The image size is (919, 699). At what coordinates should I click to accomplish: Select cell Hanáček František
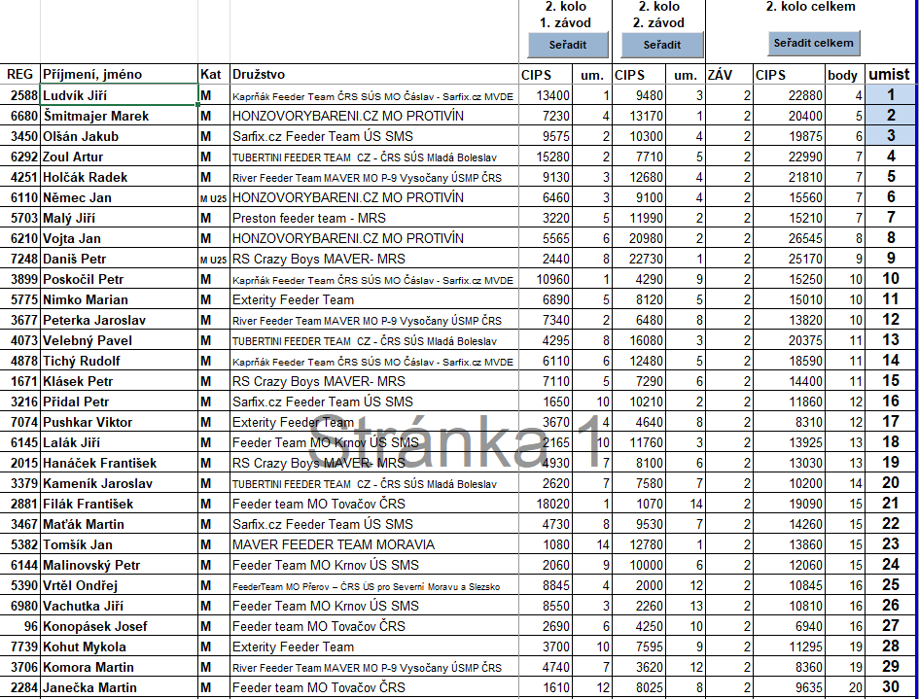[x=120, y=463]
